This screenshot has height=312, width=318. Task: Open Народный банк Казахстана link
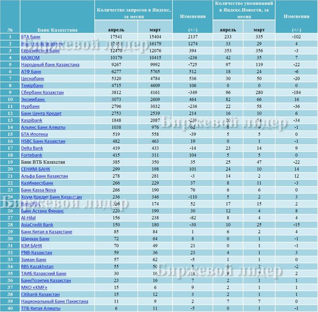[x=50, y=65]
